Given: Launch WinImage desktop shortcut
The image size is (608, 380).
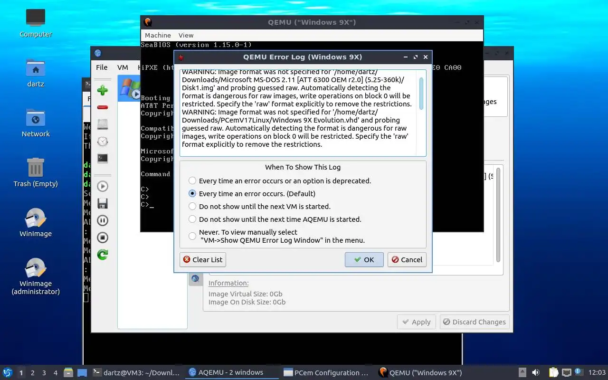Looking at the screenshot, I should tap(36, 223).
